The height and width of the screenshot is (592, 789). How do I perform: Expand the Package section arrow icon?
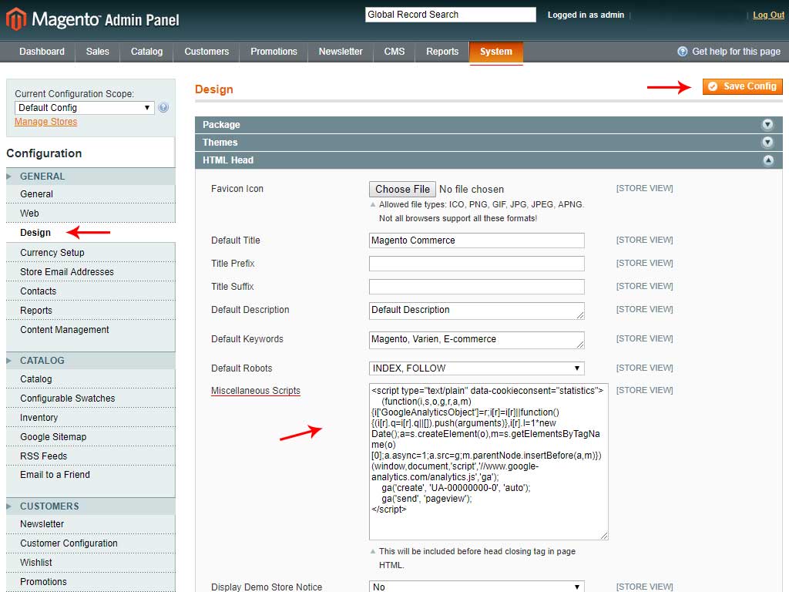click(x=767, y=124)
